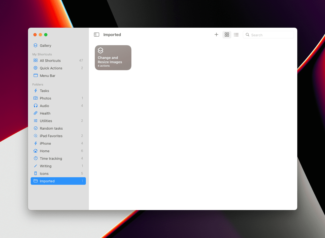325x238 pixels.
Task: Select the Random tasks folder
Action: pyautogui.click(x=58, y=128)
